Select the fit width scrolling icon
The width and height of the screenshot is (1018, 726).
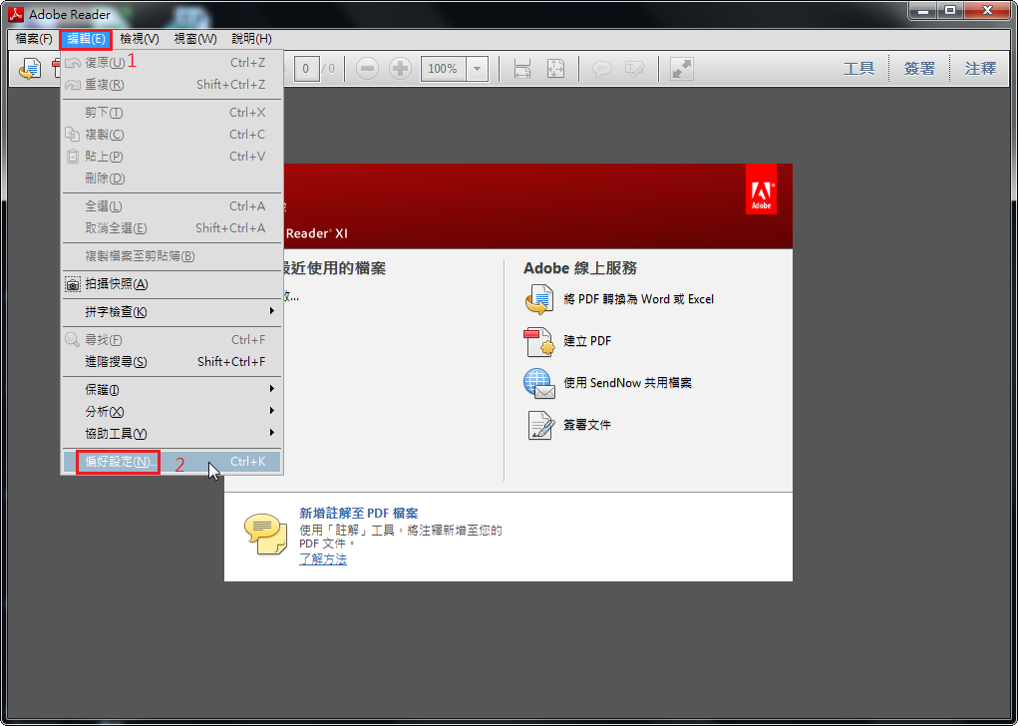(x=522, y=68)
